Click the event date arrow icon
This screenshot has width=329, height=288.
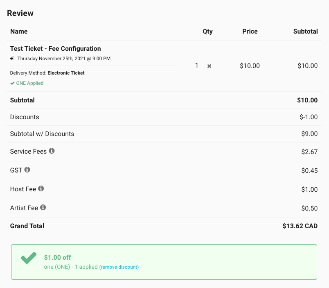pos(12,59)
